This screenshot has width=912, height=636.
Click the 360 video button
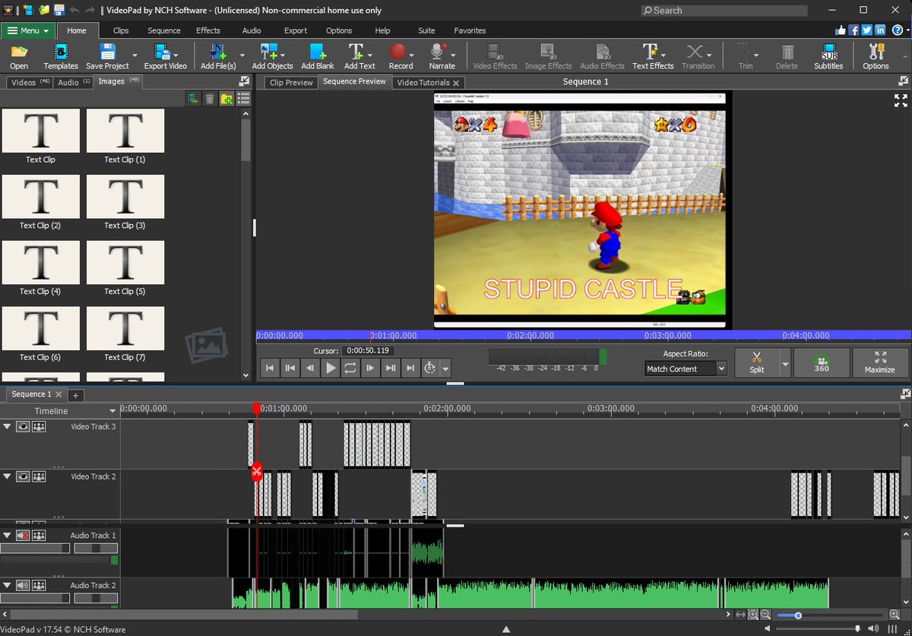[x=822, y=362]
